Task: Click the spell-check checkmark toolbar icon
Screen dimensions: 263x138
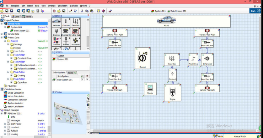Action: [75, 11]
